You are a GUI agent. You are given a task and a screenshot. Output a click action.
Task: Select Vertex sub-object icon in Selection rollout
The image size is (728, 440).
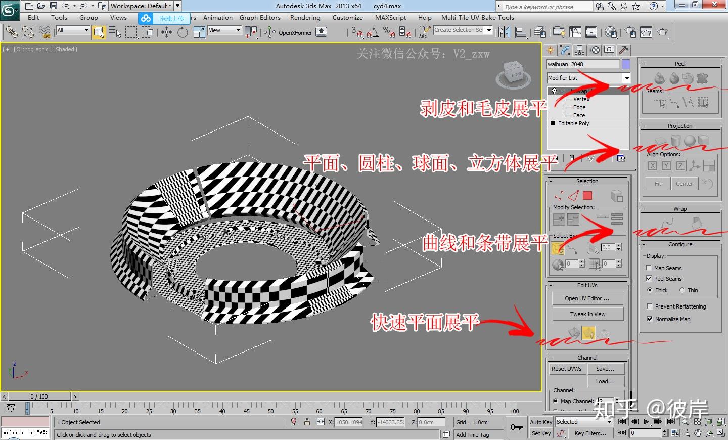click(559, 196)
